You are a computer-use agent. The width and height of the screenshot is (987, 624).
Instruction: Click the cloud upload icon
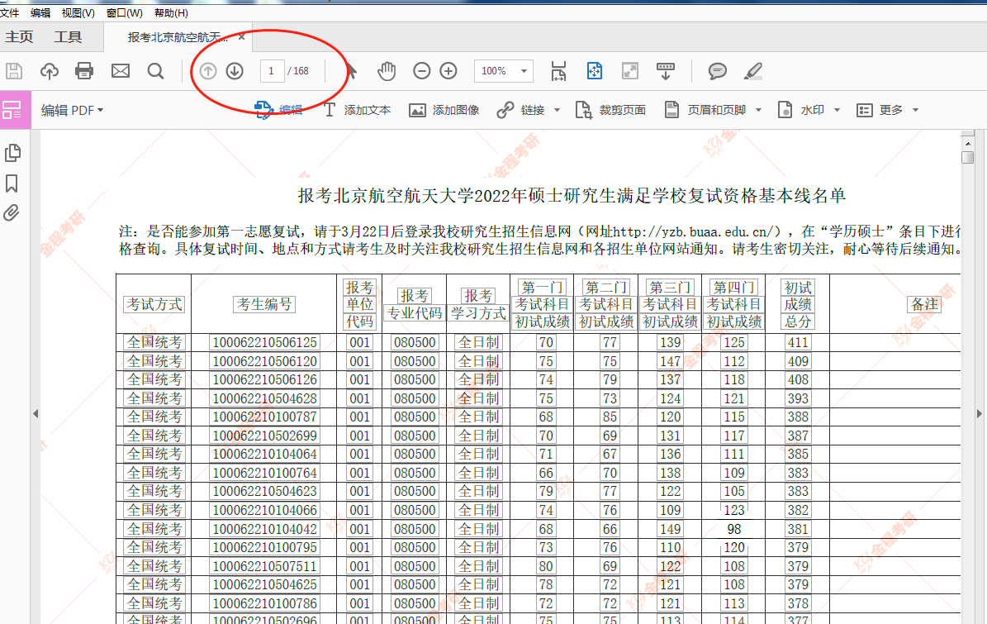(x=49, y=71)
